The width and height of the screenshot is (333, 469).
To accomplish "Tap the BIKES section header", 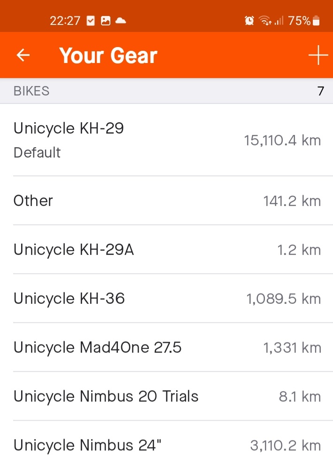I will pos(31,91).
